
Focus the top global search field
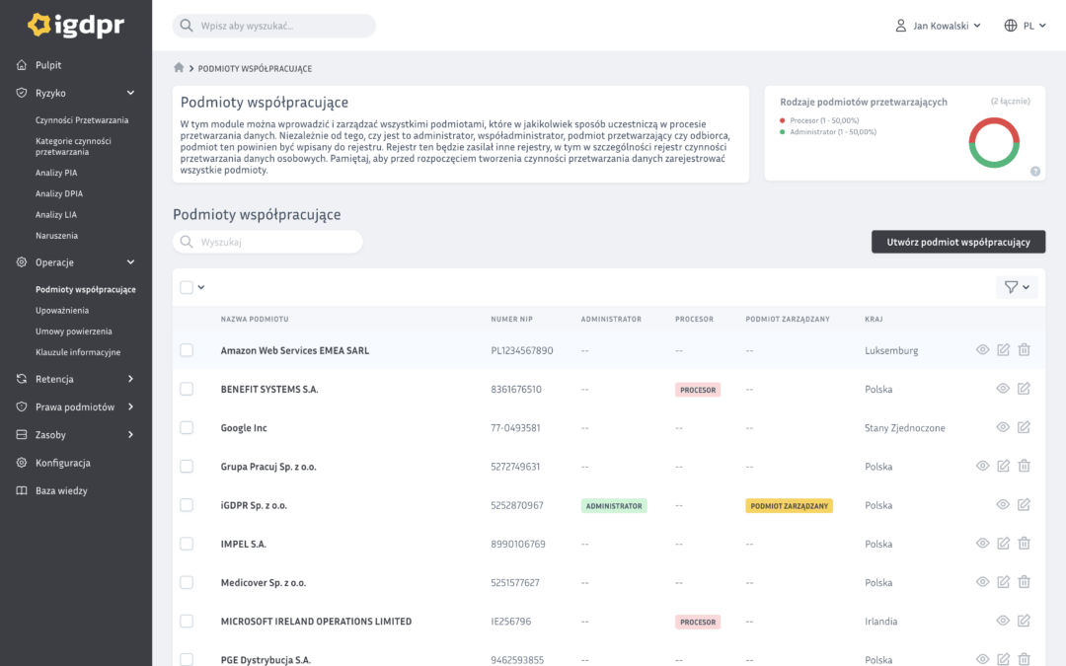pos(274,25)
